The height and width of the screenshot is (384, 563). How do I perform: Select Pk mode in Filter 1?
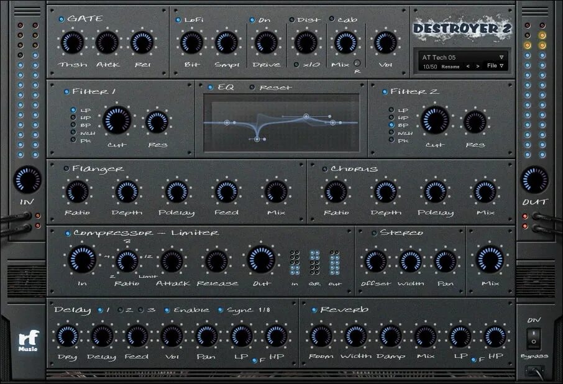(73, 140)
